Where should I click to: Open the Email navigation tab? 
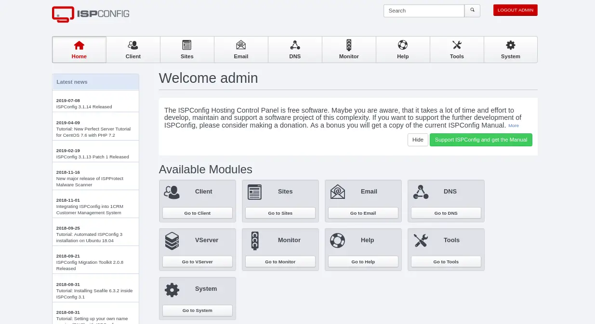pyautogui.click(x=241, y=50)
